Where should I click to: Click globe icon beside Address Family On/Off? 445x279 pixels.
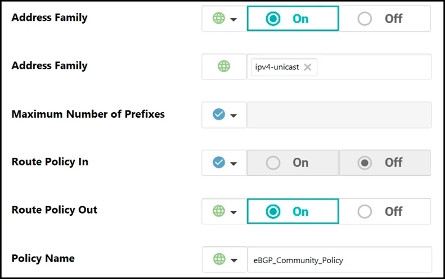(218, 18)
